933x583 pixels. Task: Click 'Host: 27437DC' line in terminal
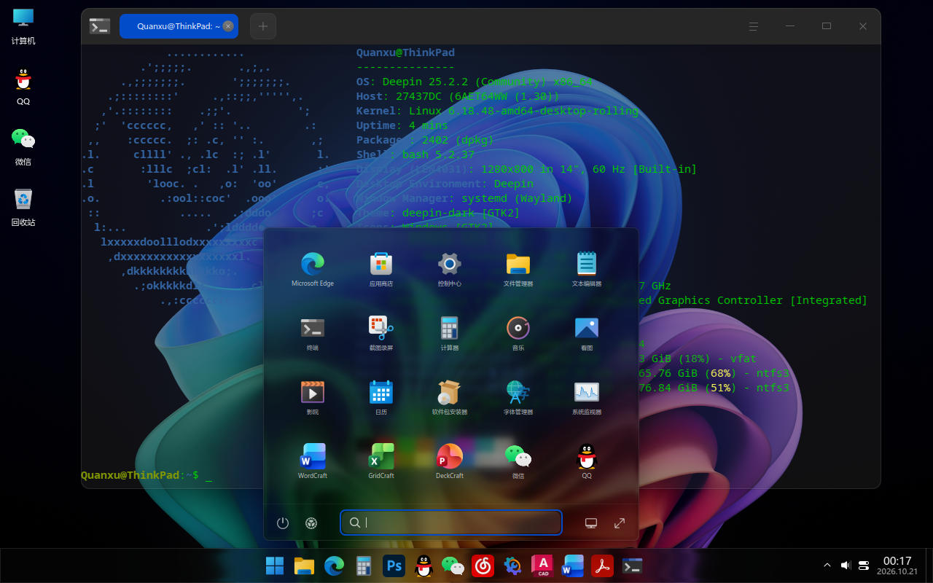458,96
